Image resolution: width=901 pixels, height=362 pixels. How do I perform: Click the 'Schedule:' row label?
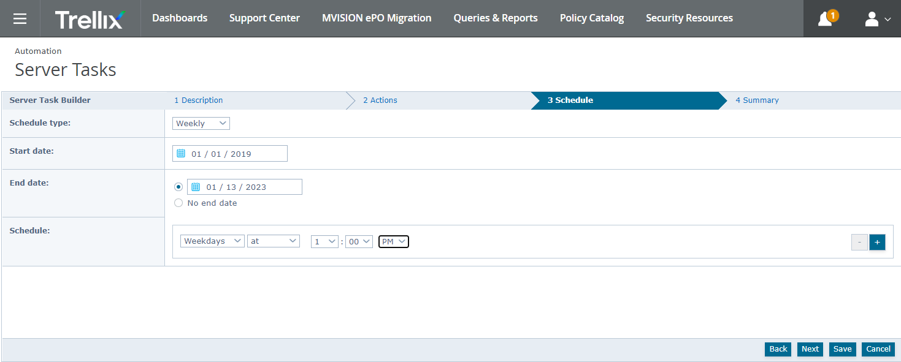(x=29, y=230)
